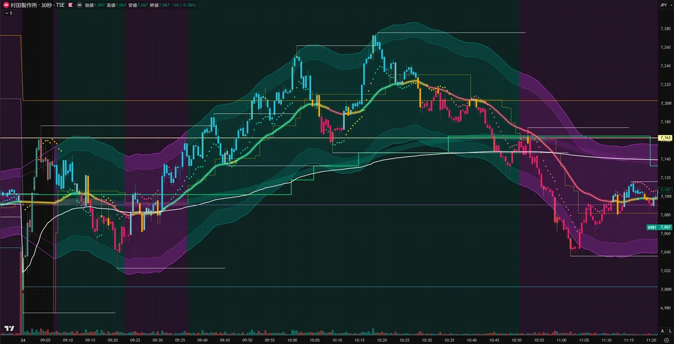This screenshot has height=344, width=674.
Task: Open chart settings gear at bottom right
Action: [x=666, y=340]
